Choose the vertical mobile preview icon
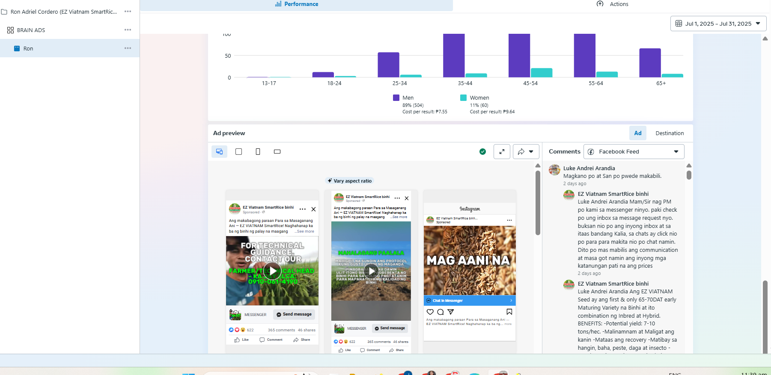 click(x=258, y=152)
